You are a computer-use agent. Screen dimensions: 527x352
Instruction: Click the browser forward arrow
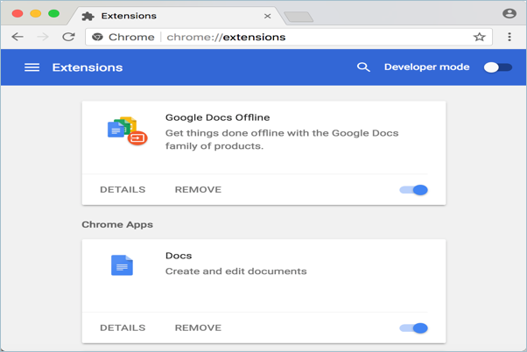point(43,38)
